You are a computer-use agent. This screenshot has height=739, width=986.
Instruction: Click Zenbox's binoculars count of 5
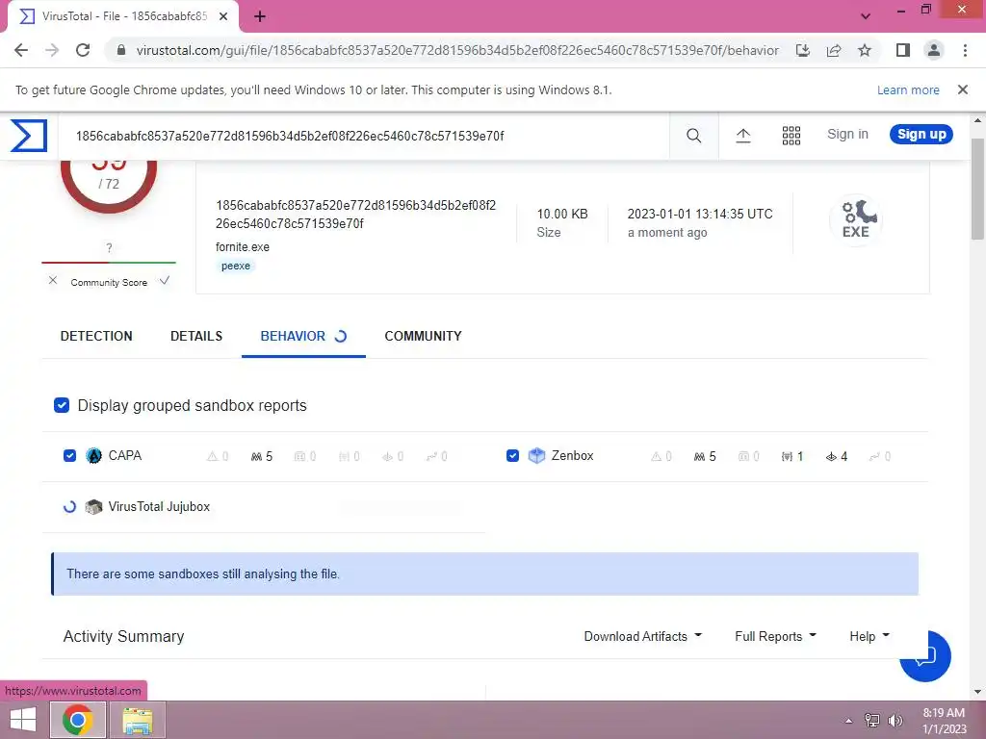(x=705, y=456)
